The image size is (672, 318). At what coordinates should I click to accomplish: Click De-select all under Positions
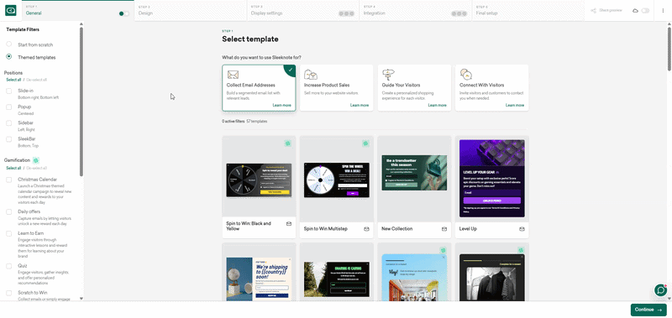pos(37,80)
